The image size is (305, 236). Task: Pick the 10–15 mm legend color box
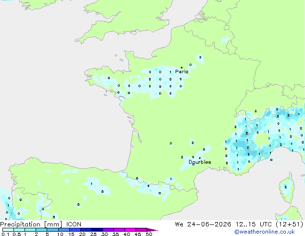tap(64, 230)
